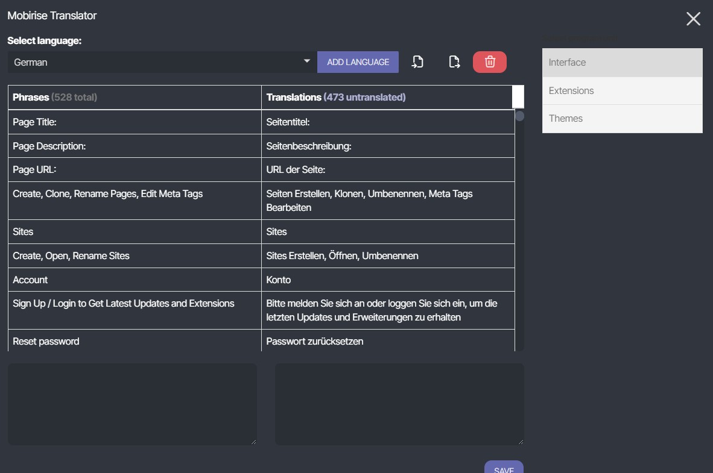713x473 pixels.
Task: Select the "Page Title:" phrase row
Action: [135, 122]
